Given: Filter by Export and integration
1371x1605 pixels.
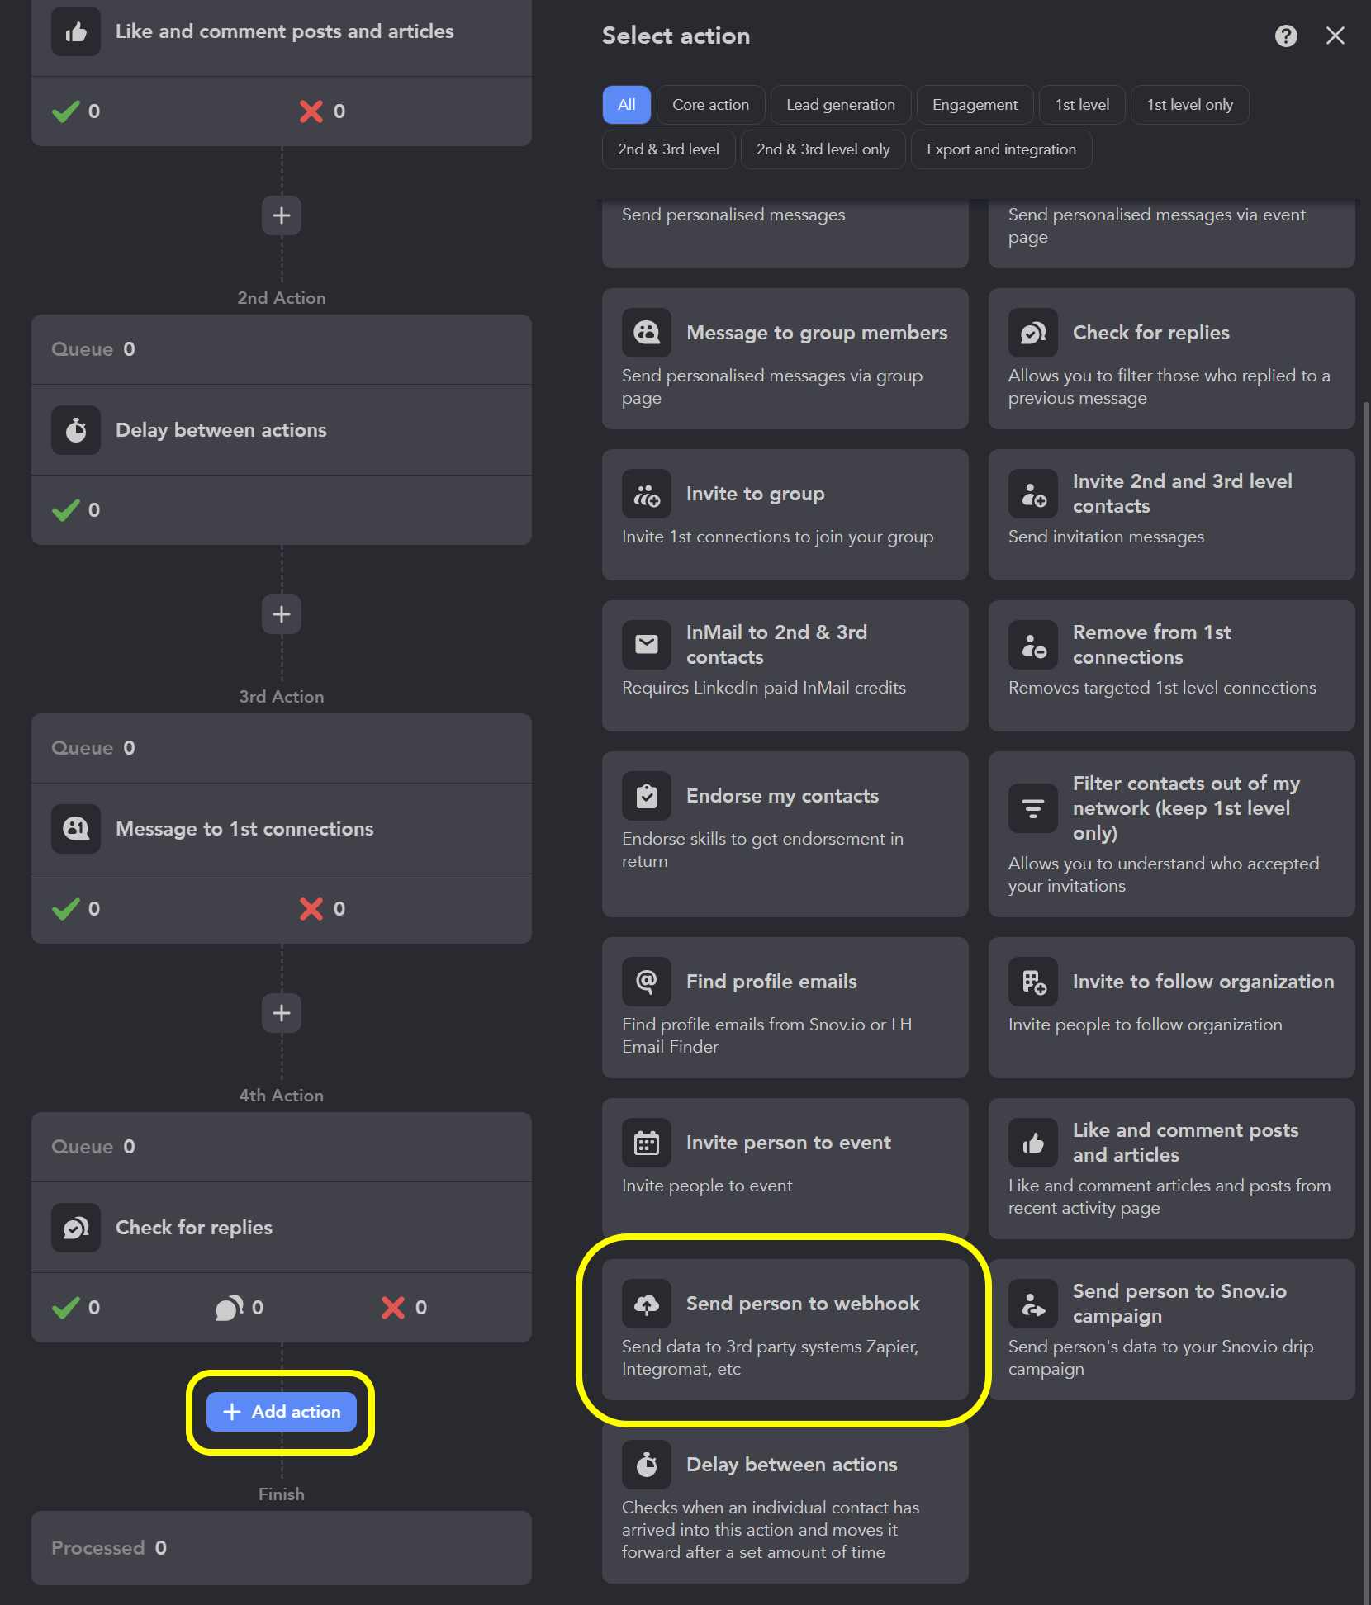Looking at the screenshot, I should coord(1001,149).
